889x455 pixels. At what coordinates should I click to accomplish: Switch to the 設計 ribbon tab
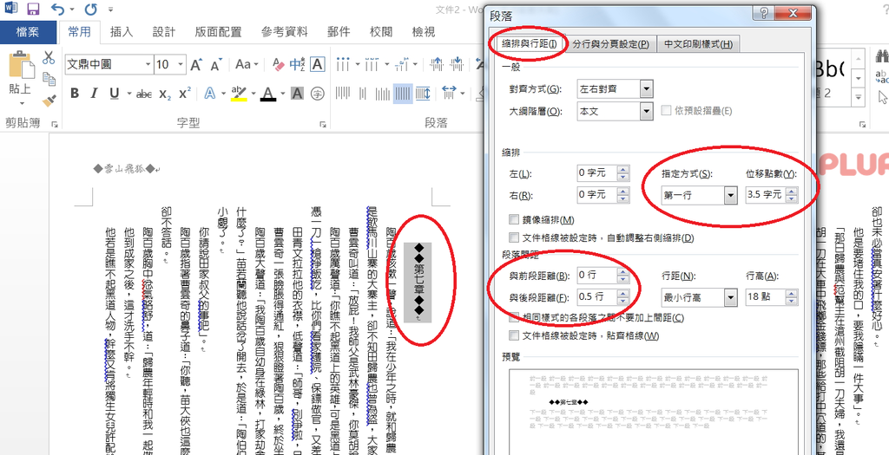(x=164, y=32)
